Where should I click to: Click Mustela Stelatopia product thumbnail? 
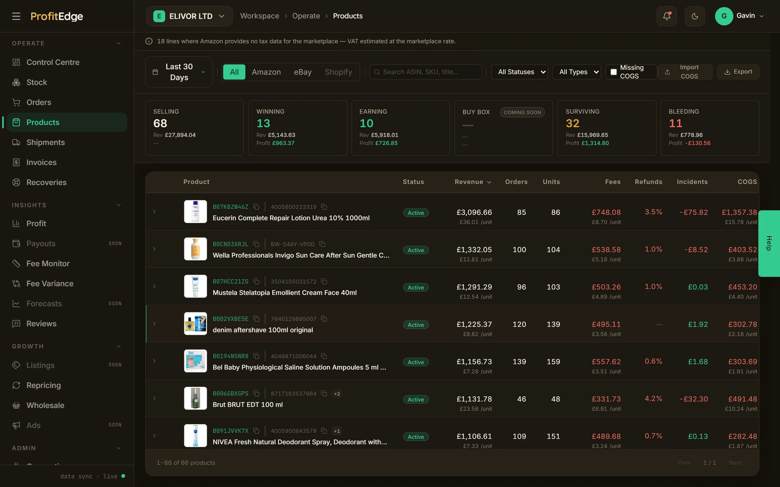(195, 286)
